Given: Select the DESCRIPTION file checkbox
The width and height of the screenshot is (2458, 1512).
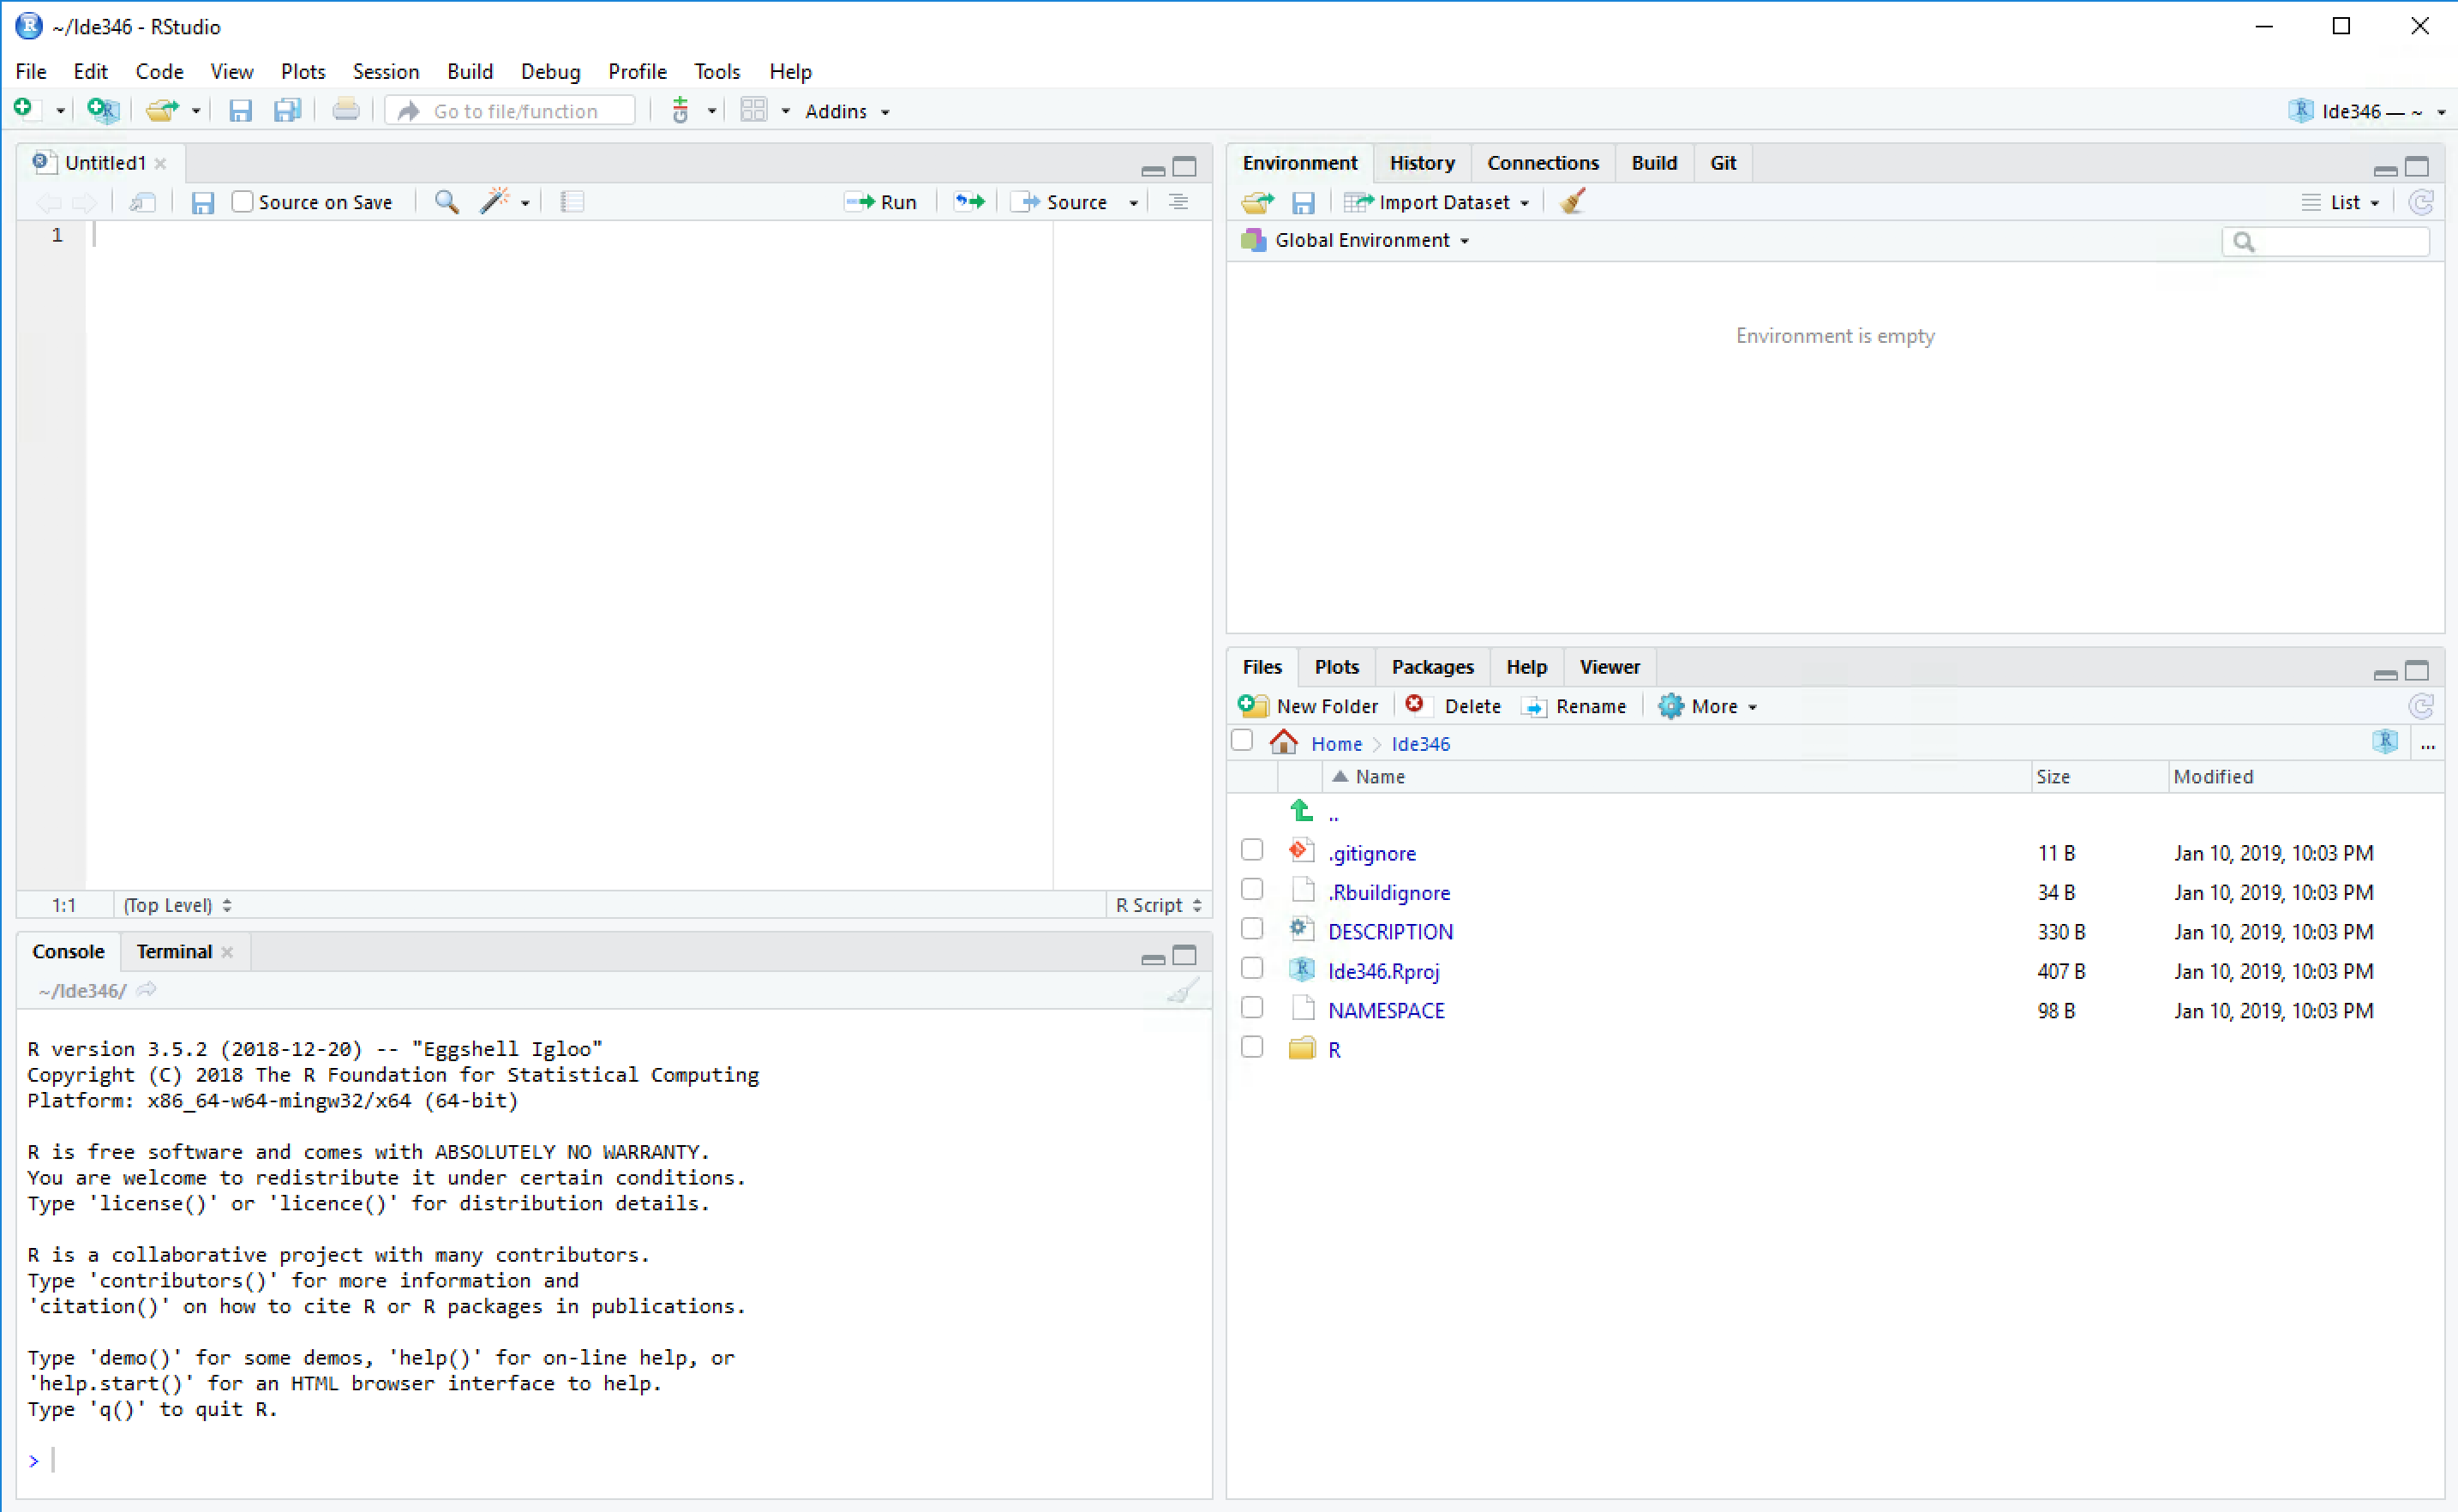Looking at the screenshot, I should coord(1251,929).
